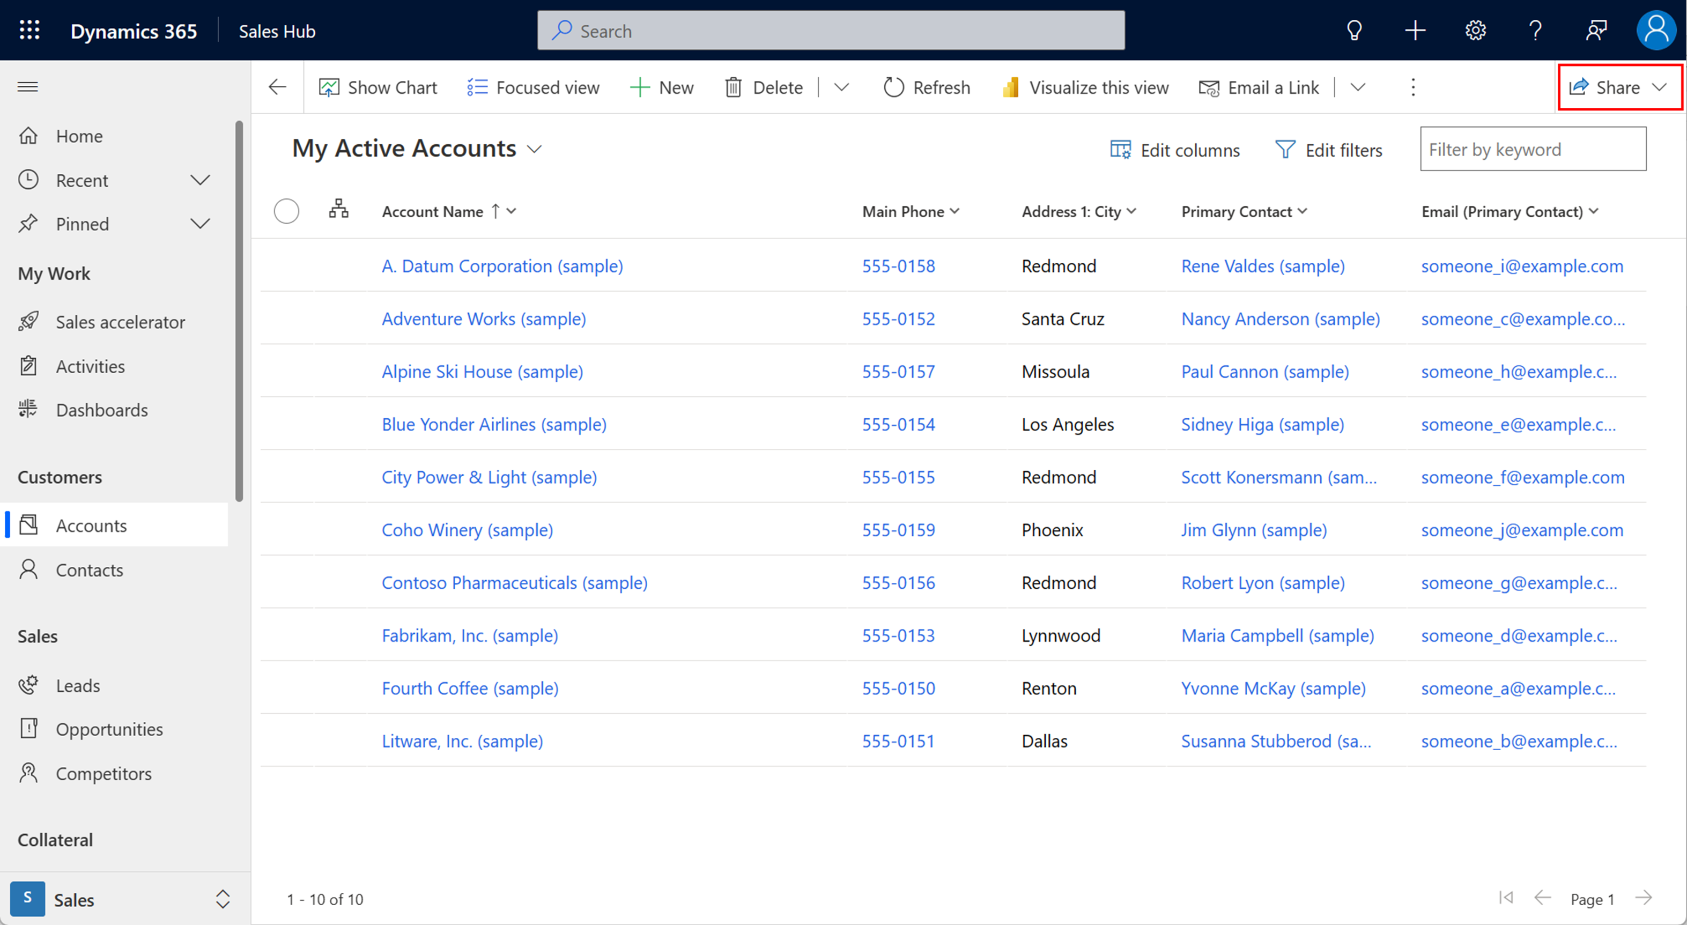Click phone number 555-0157
The height and width of the screenshot is (925, 1687).
(x=899, y=372)
